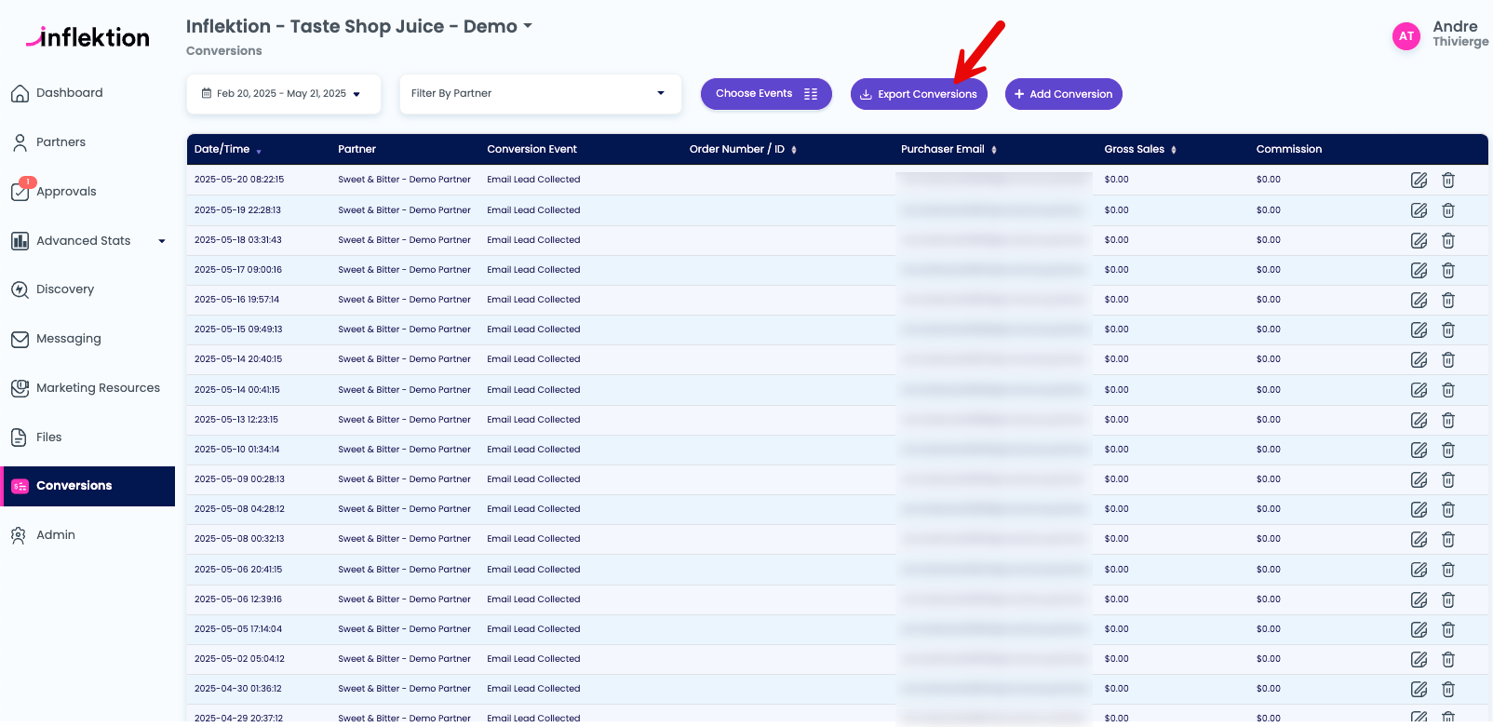Click the Files document icon
The height and width of the screenshot is (727, 1493).
(x=20, y=438)
